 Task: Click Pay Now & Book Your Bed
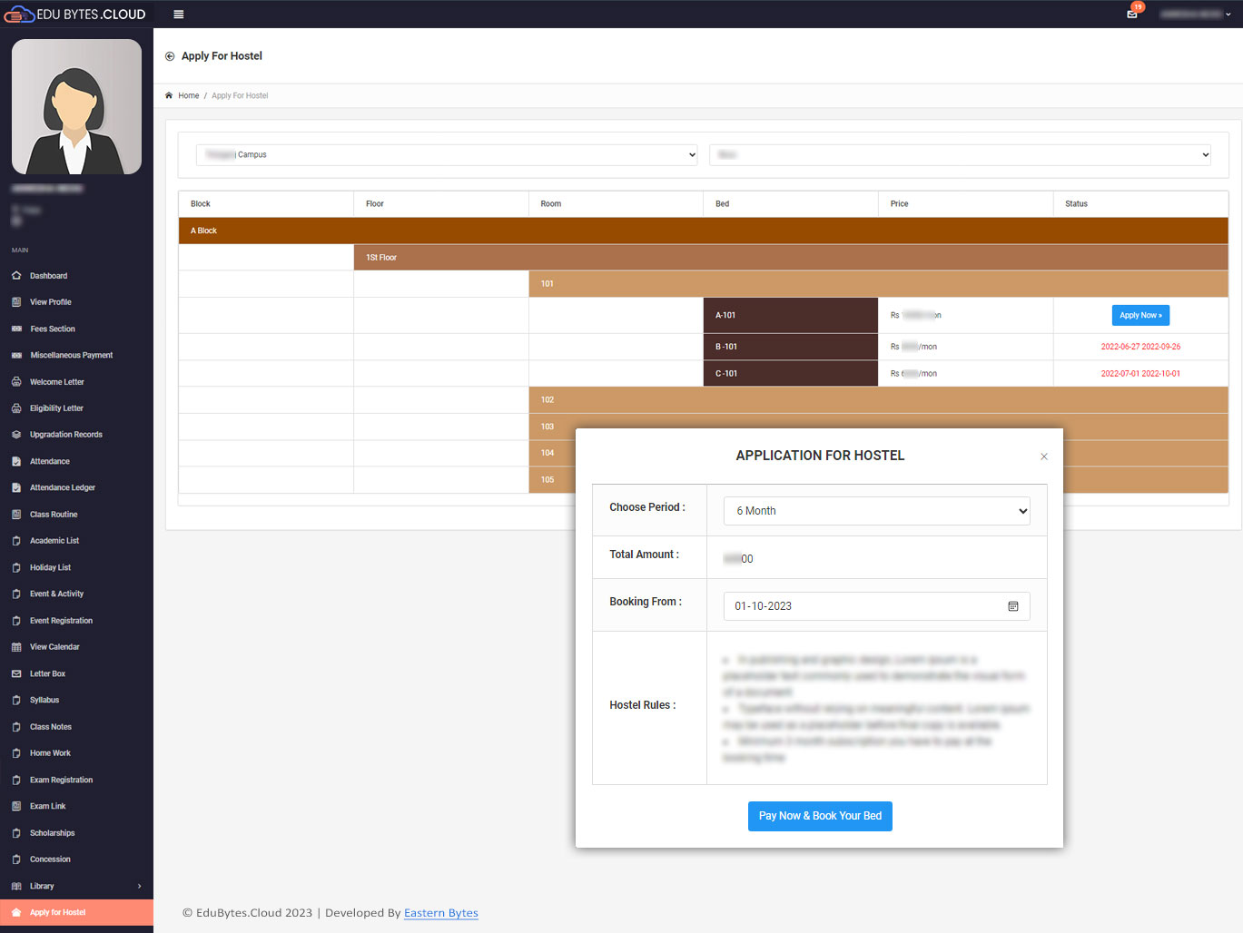click(820, 816)
